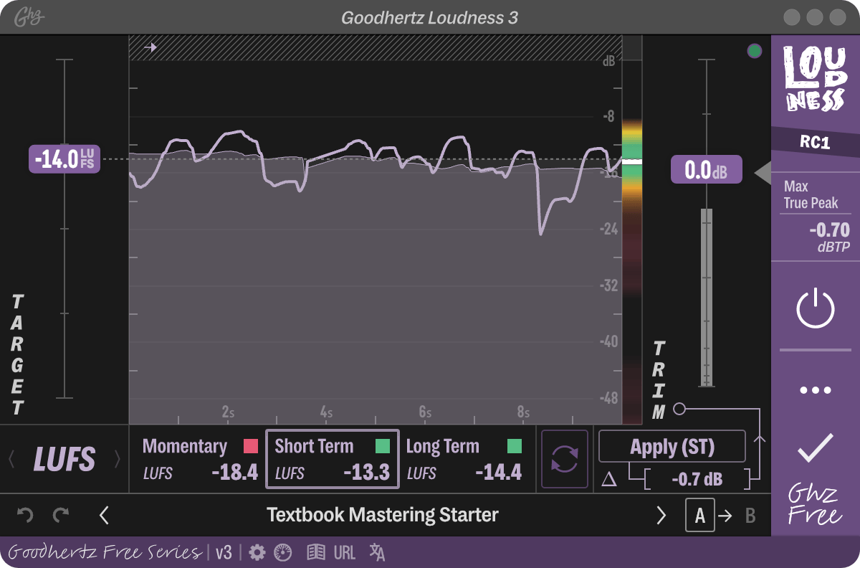The height and width of the screenshot is (568, 860).
Task: Click the circular sync arrows icon
Action: [564, 459]
